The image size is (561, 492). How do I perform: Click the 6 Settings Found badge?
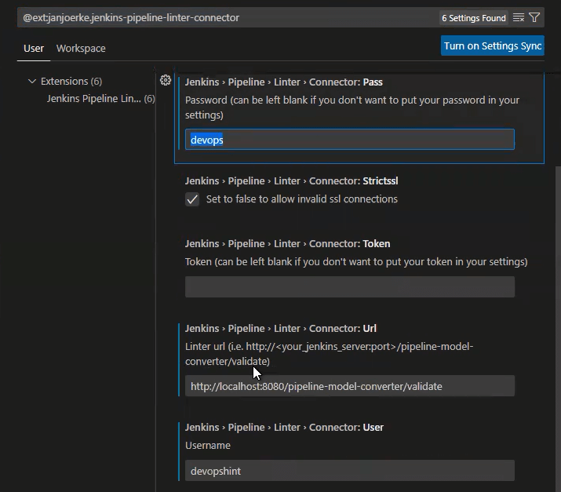click(474, 18)
